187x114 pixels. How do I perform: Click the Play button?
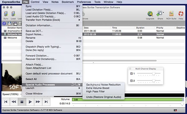[30, 102]
